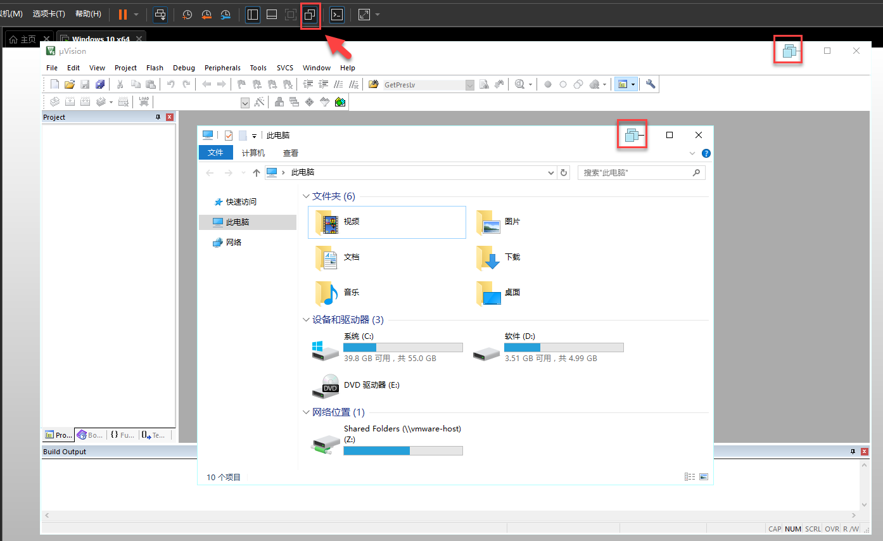Click the VMware snapshot manager wrench-clock icon
Screen dimensions: 883x541
(226, 15)
